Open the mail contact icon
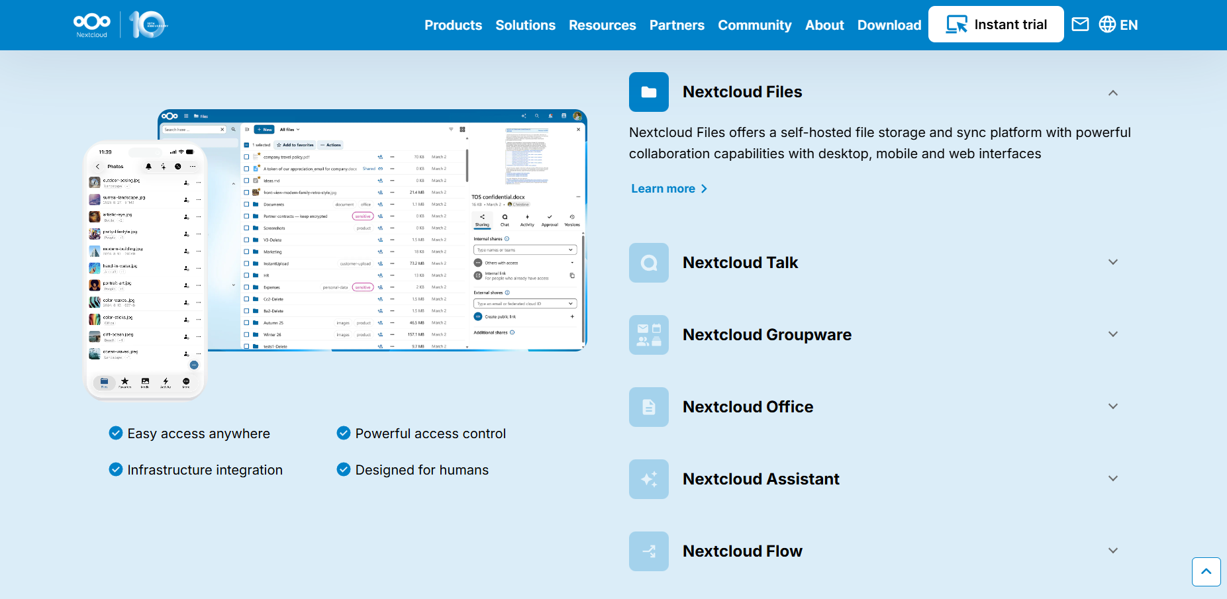 point(1080,24)
